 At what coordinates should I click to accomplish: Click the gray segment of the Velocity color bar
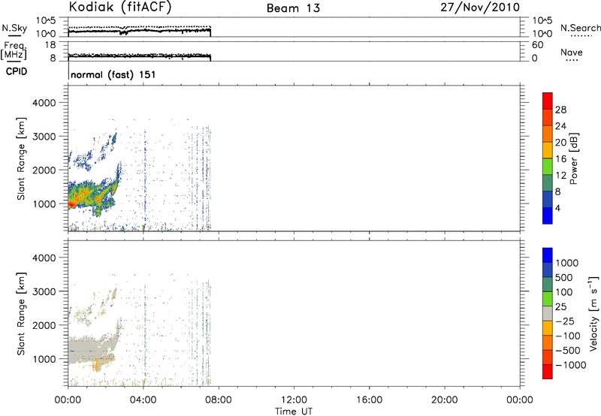[548, 314]
